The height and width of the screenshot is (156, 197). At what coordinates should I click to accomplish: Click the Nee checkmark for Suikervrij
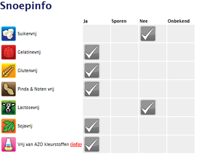[x=148, y=33]
